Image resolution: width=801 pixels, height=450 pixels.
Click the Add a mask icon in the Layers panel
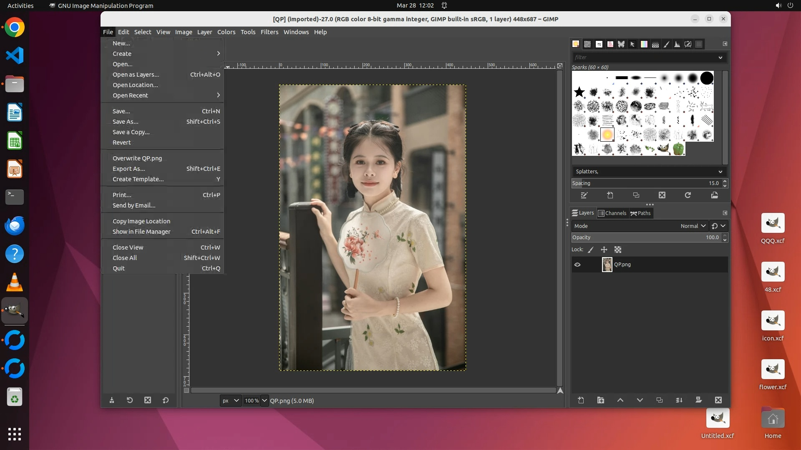(x=699, y=400)
